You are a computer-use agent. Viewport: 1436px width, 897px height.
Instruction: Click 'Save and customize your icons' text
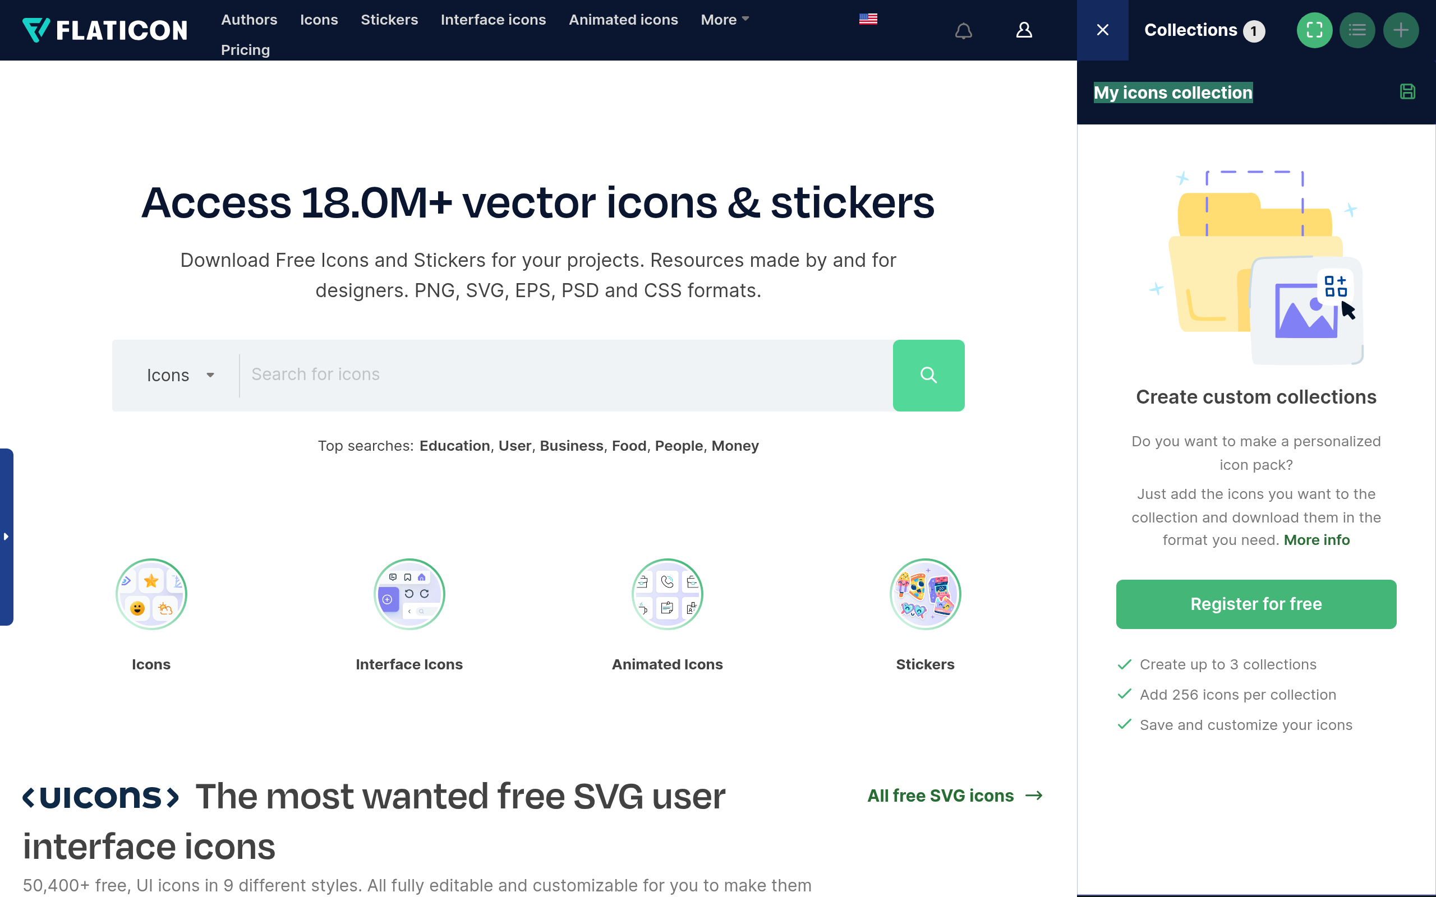pos(1245,725)
